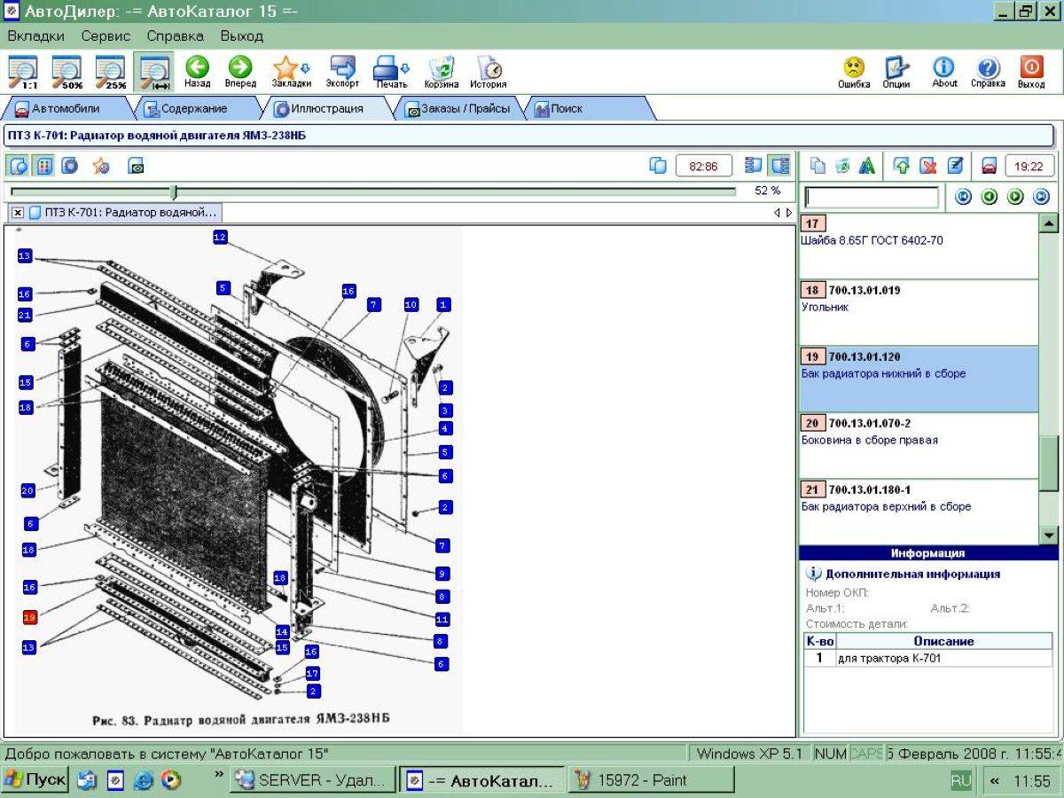Image resolution: width=1064 pixels, height=798 pixels.
Task: Open the История history icon
Action: (x=488, y=71)
